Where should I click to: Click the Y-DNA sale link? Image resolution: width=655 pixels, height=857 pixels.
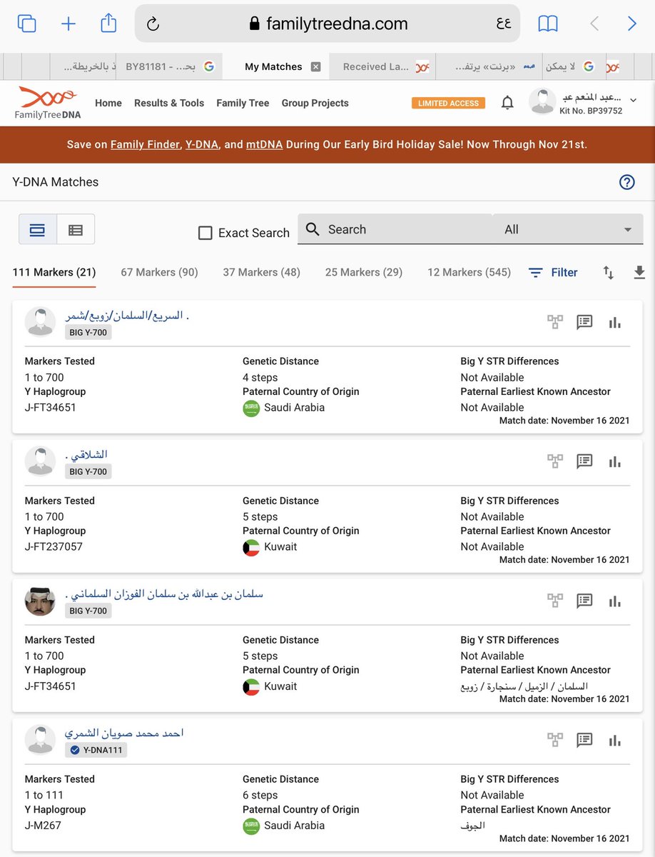point(202,144)
